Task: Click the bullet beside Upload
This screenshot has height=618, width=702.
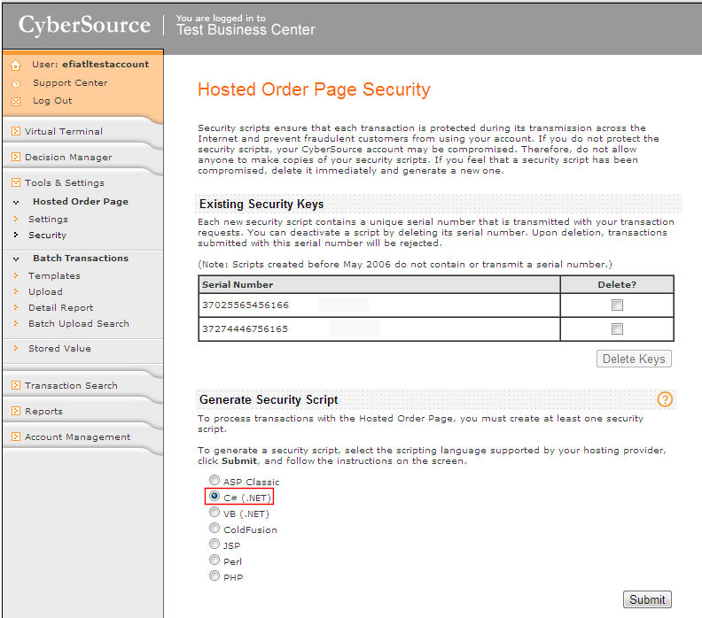Action: pyautogui.click(x=16, y=291)
